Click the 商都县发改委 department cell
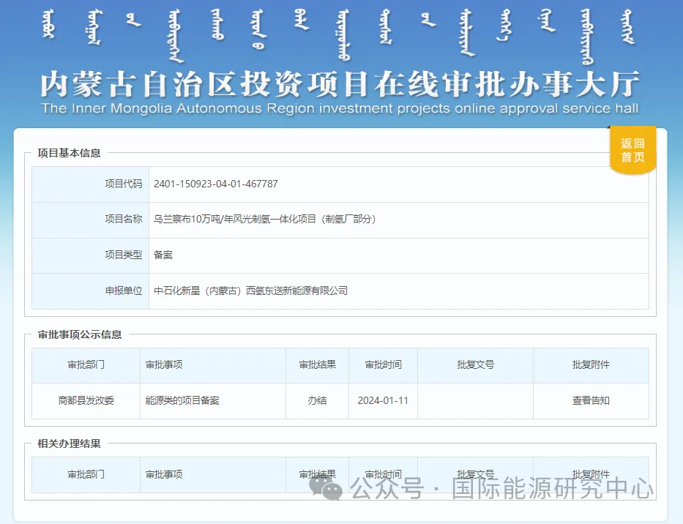This screenshot has height=524, width=683. pos(86,400)
